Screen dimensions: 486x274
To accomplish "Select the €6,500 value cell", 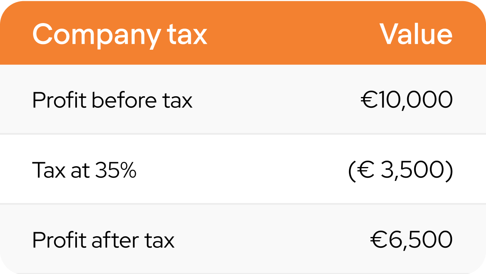I will click(x=412, y=240).
